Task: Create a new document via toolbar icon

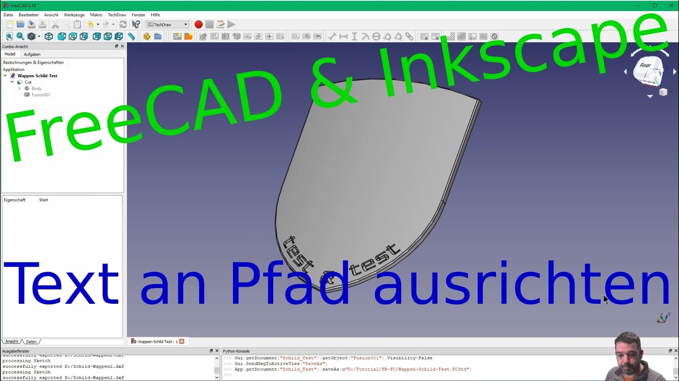Action: point(9,24)
